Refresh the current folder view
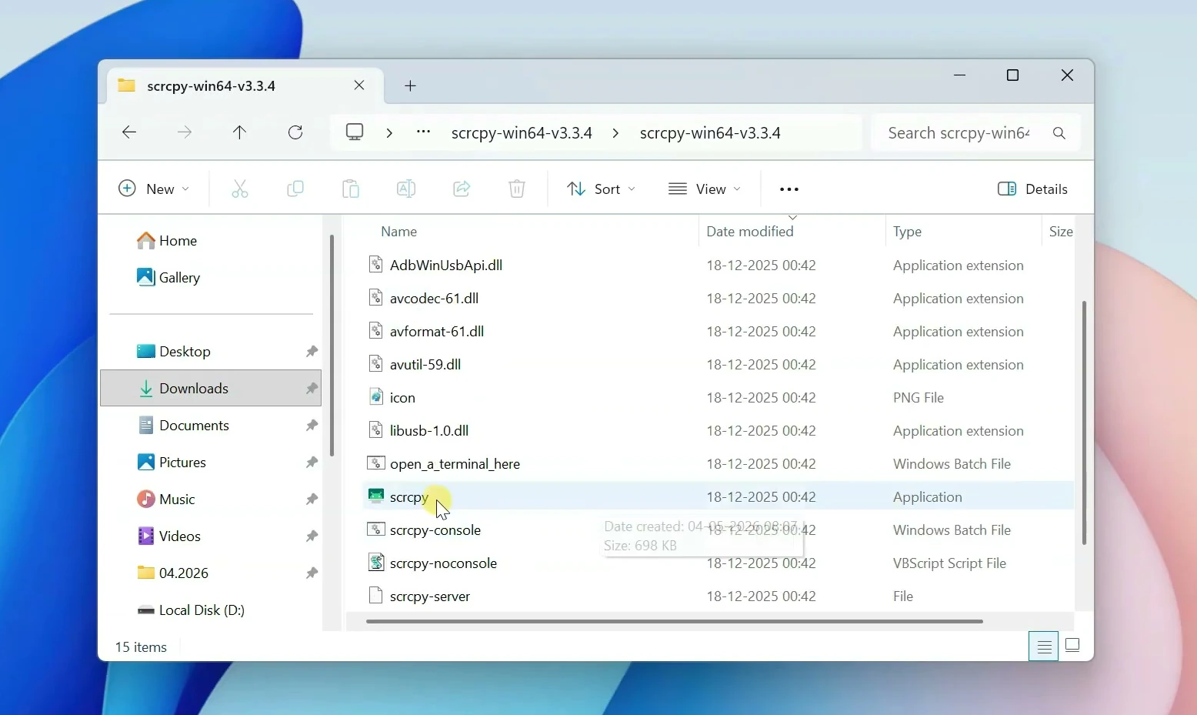The height and width of the screenshot is (715, 1197). pos(295,132)
